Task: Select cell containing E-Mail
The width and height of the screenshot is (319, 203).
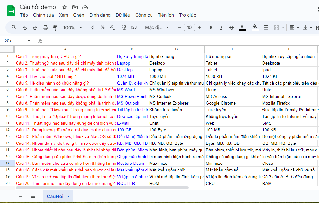Action: (x=132, y=123)
